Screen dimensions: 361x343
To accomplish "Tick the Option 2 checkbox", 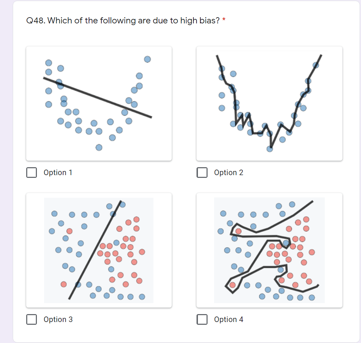I will click(x=202, y=173).
